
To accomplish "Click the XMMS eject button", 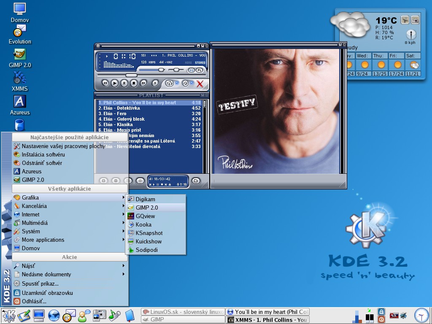I will [x=155, y=83].
